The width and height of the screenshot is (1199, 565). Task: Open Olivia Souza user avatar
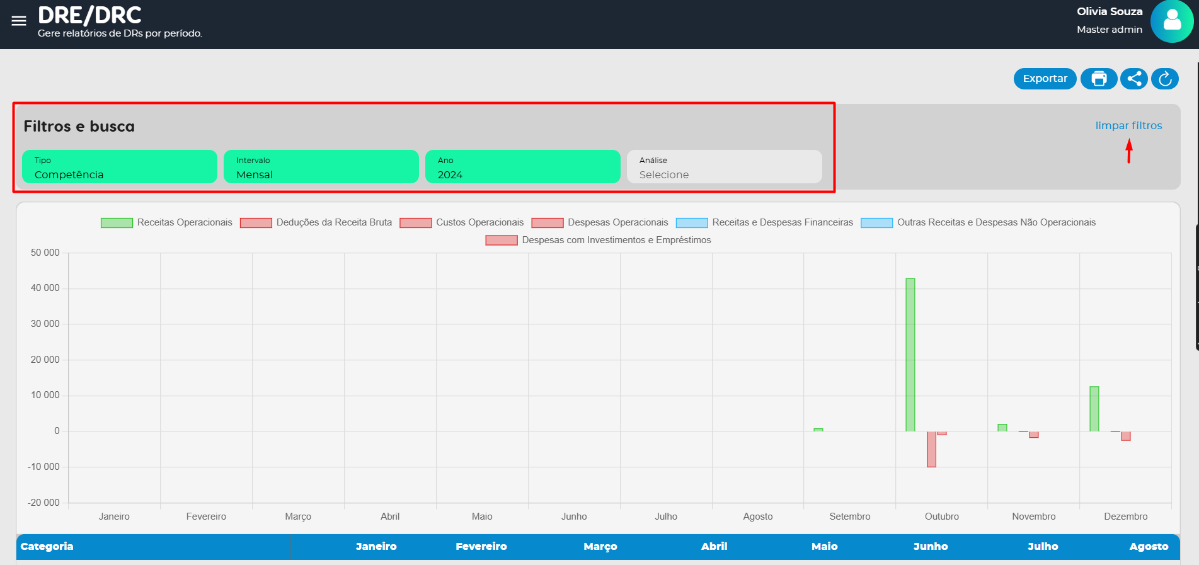[1171, 21]
